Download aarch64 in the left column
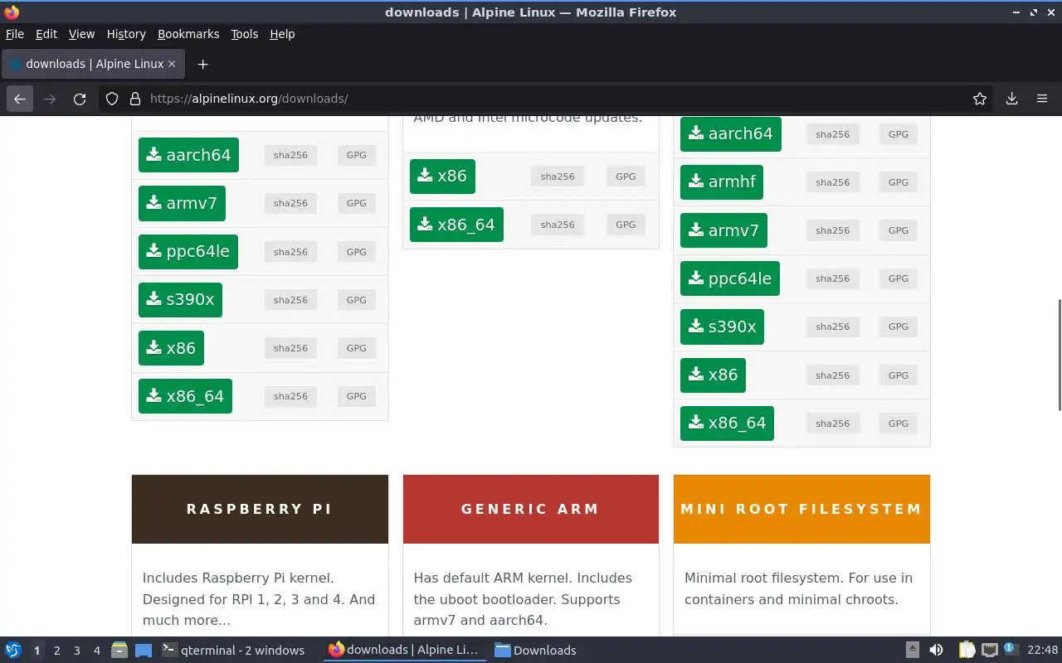 (188, 155)
